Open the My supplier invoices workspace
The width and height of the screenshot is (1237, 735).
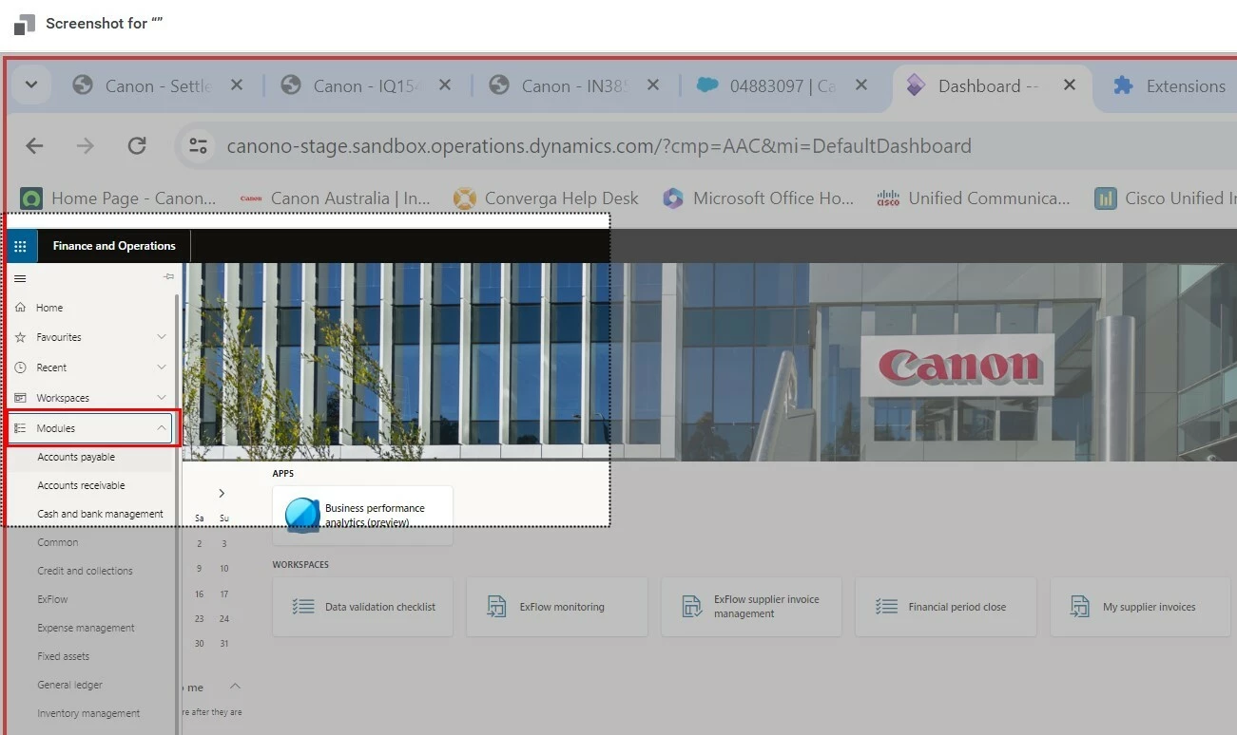(x=1140, y=607)
